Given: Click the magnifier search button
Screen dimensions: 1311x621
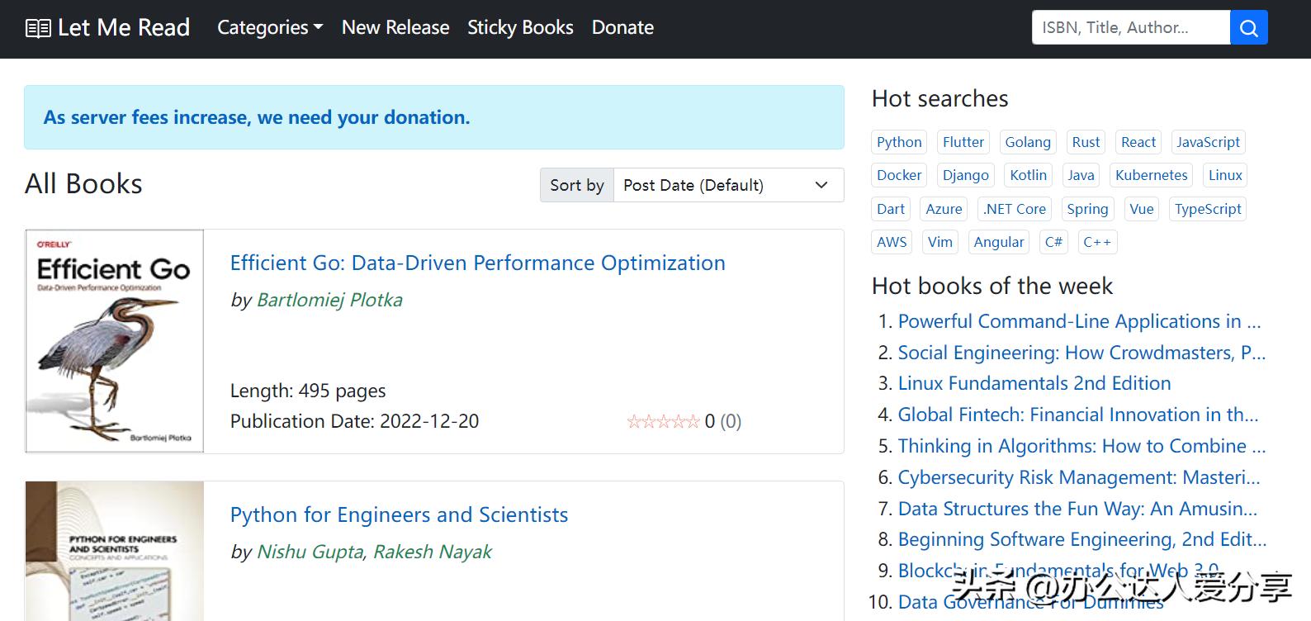Looking at the screenshot, I should point(1248,28).
